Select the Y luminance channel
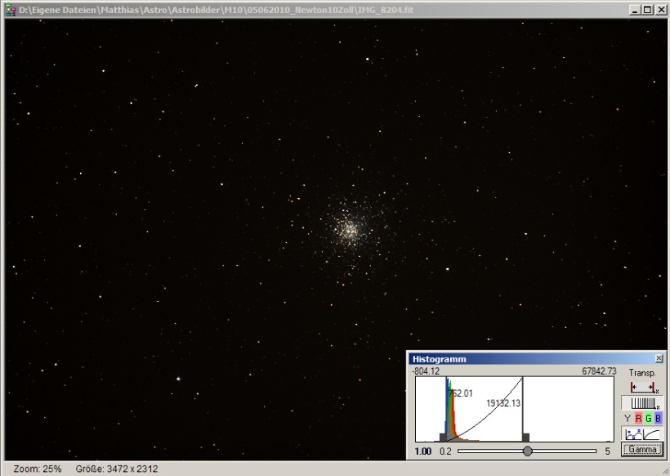Image resolution: width=670 pixels, height=476 pixels. pyautogui.click(x=628, y=419)
